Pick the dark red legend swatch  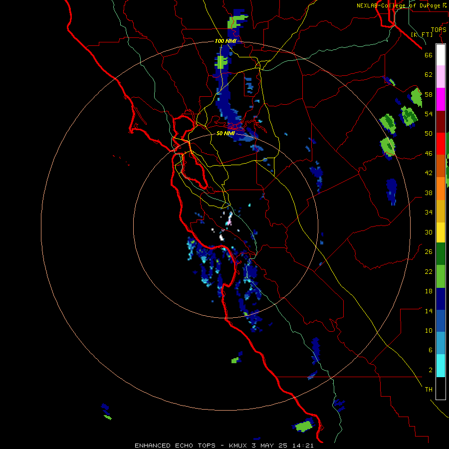coord(441,122)
